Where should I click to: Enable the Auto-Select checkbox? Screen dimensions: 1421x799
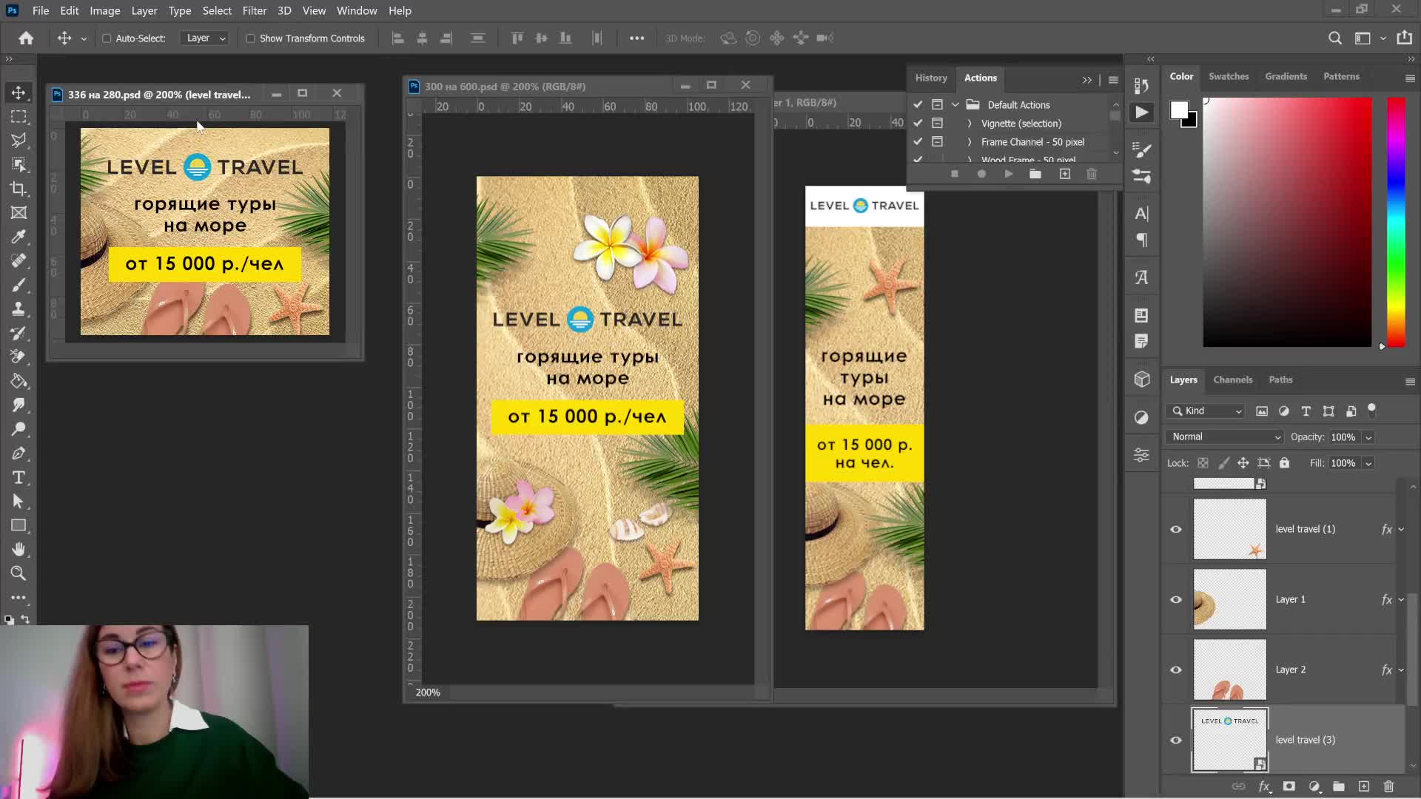click(x=107, y=38)
